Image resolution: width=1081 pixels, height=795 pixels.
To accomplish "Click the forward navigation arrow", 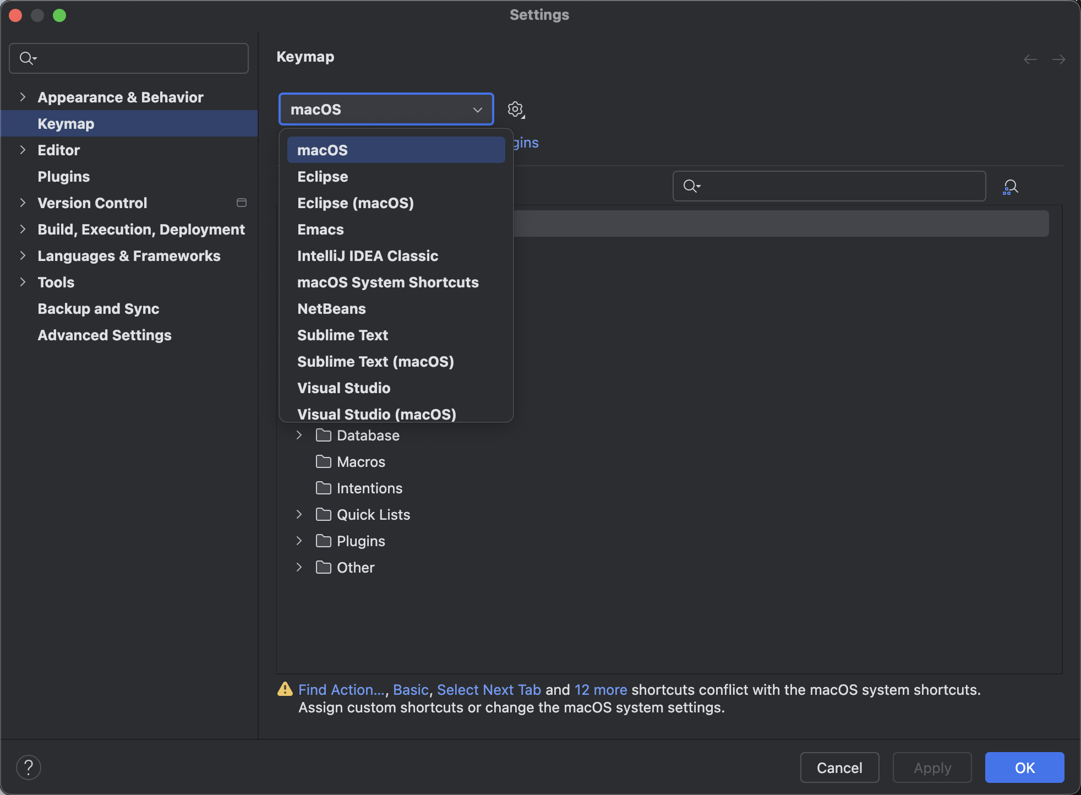I will (x=1058, y=59).
